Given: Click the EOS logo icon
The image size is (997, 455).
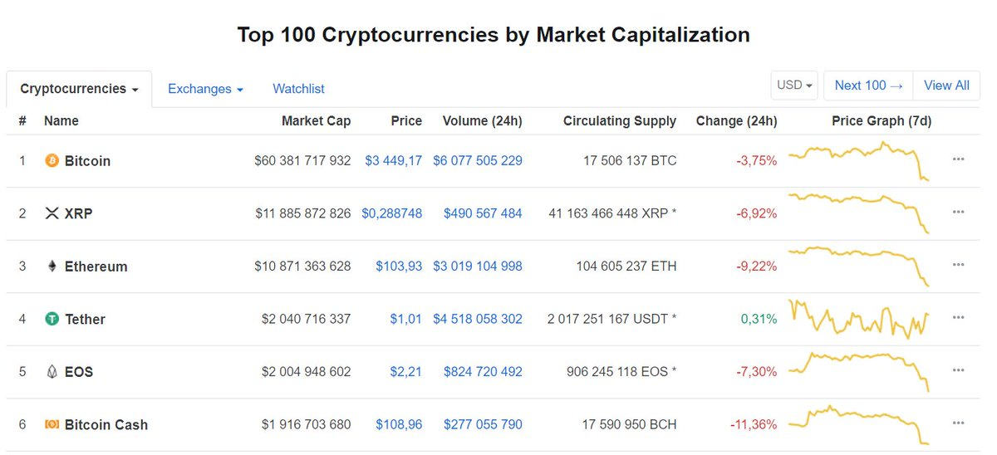Looking at the screenshot, I should 52,372.
